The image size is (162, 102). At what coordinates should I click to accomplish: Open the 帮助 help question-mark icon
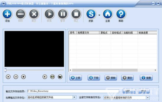pos(121,14)
